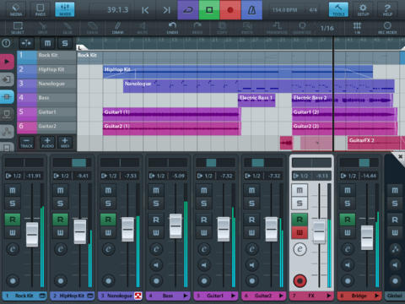Toggle the Mixer view button

(65, 9)
